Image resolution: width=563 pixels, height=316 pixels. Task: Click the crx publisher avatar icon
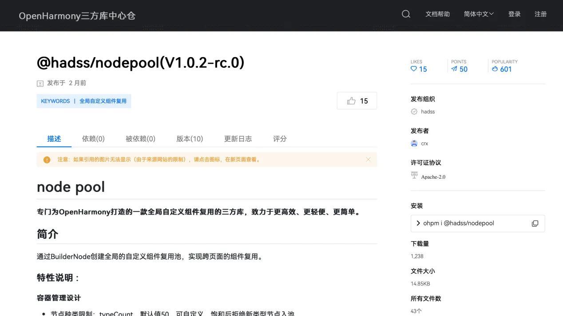tap(413, 143)
